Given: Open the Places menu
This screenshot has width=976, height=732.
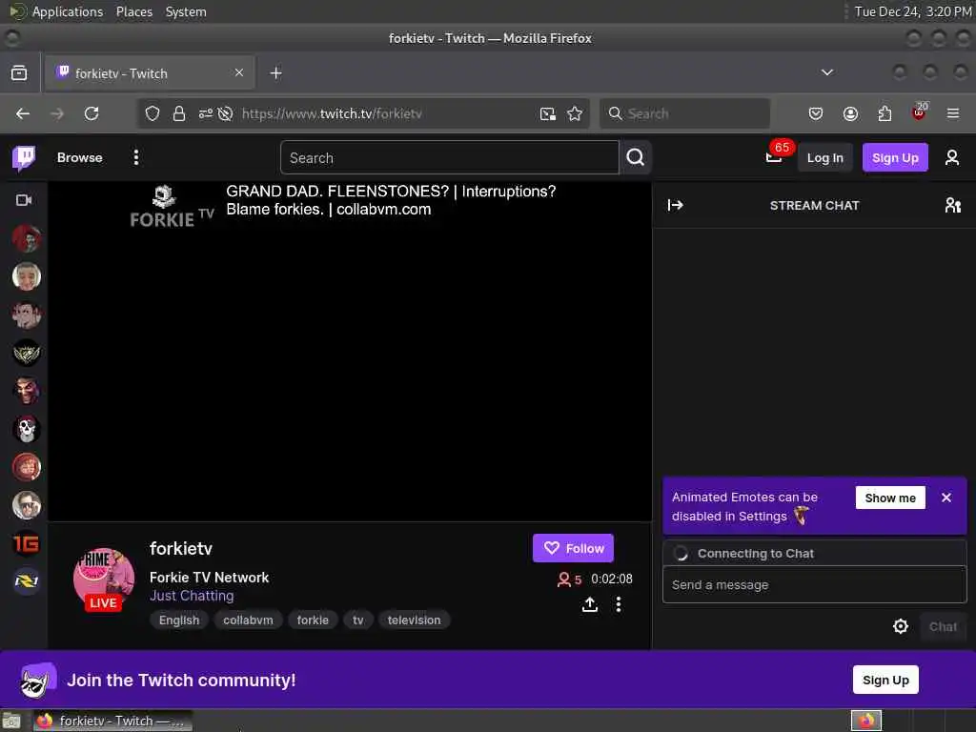Looking at the screenshot, I should pyautogui.click(x=133, y=11).
